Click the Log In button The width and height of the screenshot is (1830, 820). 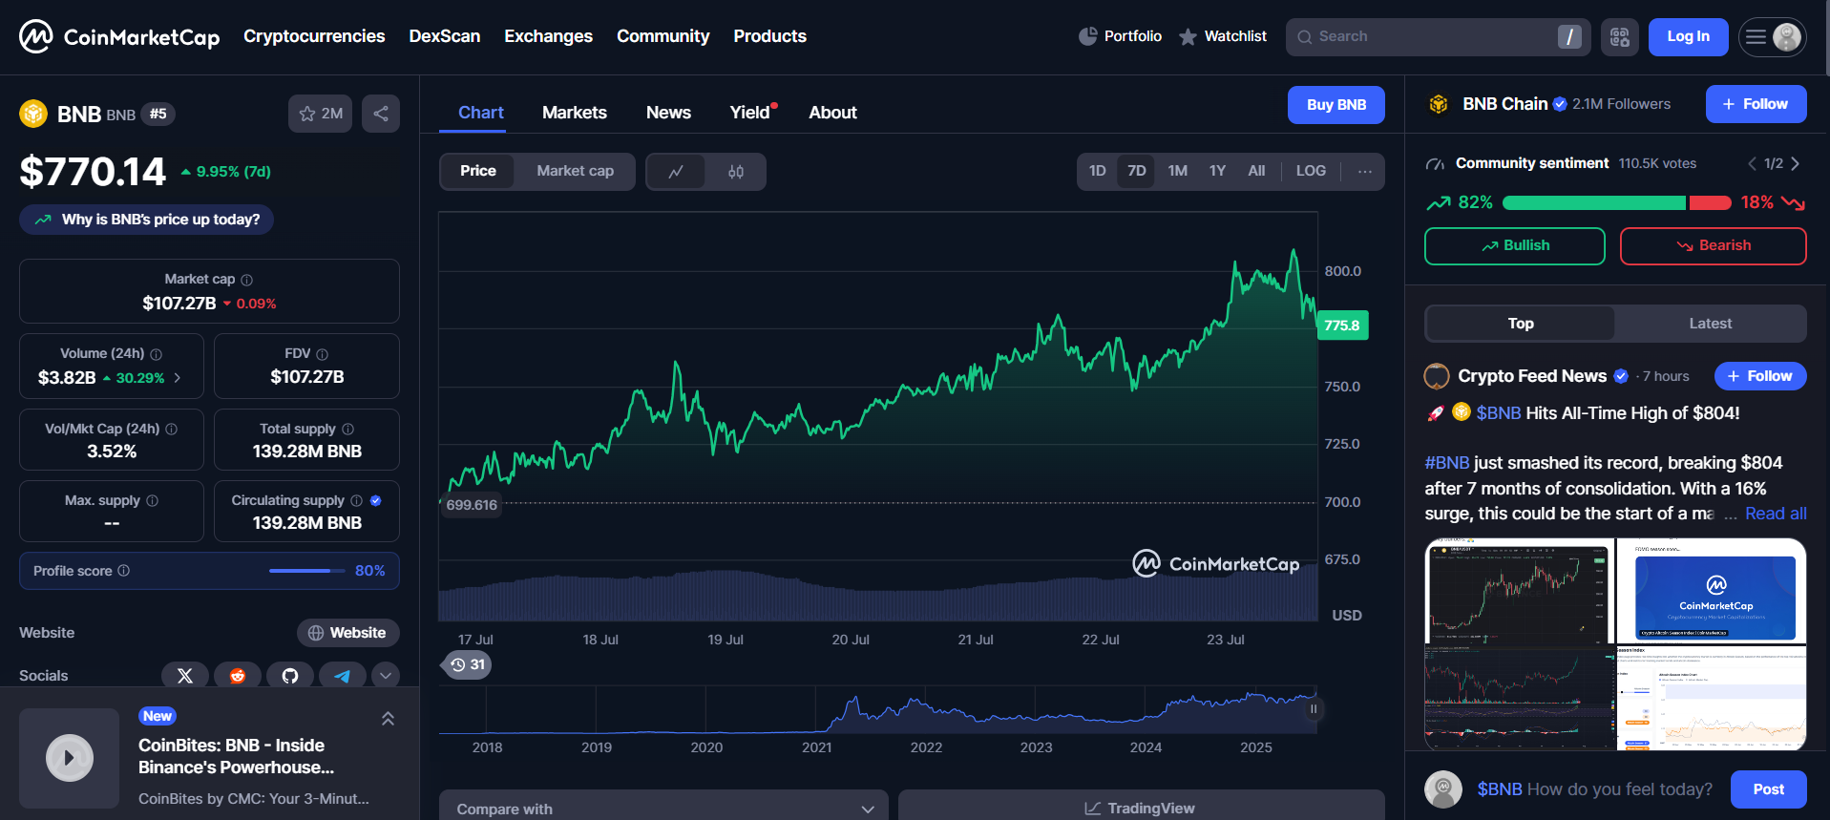point(1689,37)
